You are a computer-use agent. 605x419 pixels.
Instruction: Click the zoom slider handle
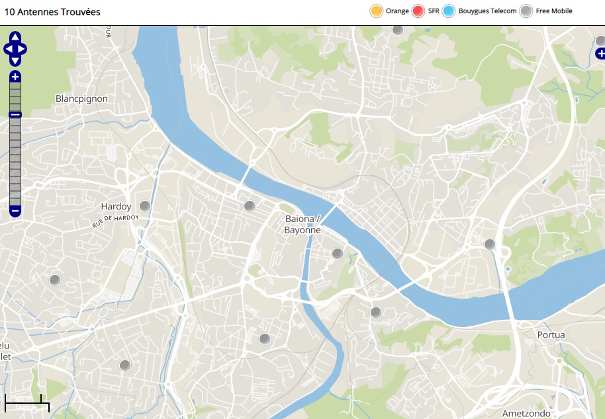click(15, 114)
